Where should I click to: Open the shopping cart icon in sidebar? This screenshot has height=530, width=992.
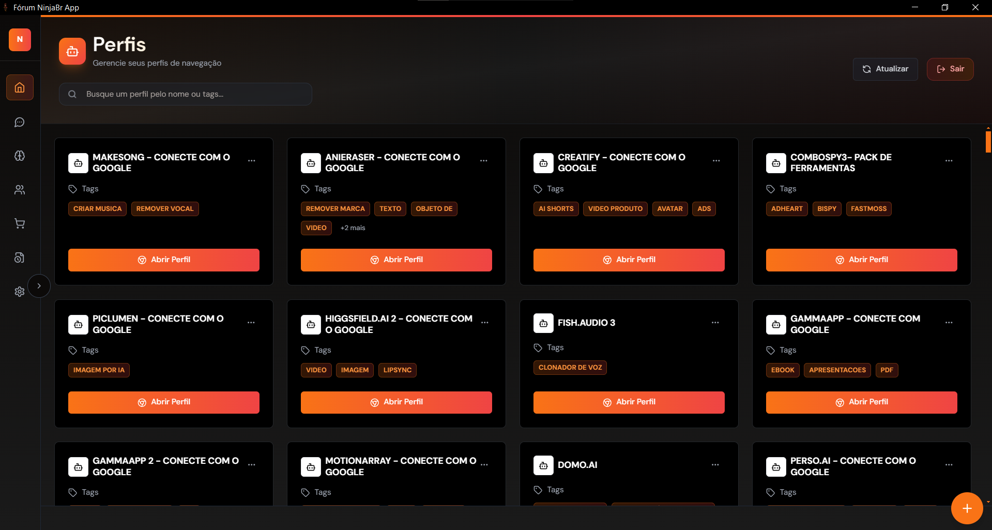tap(19, 223)
